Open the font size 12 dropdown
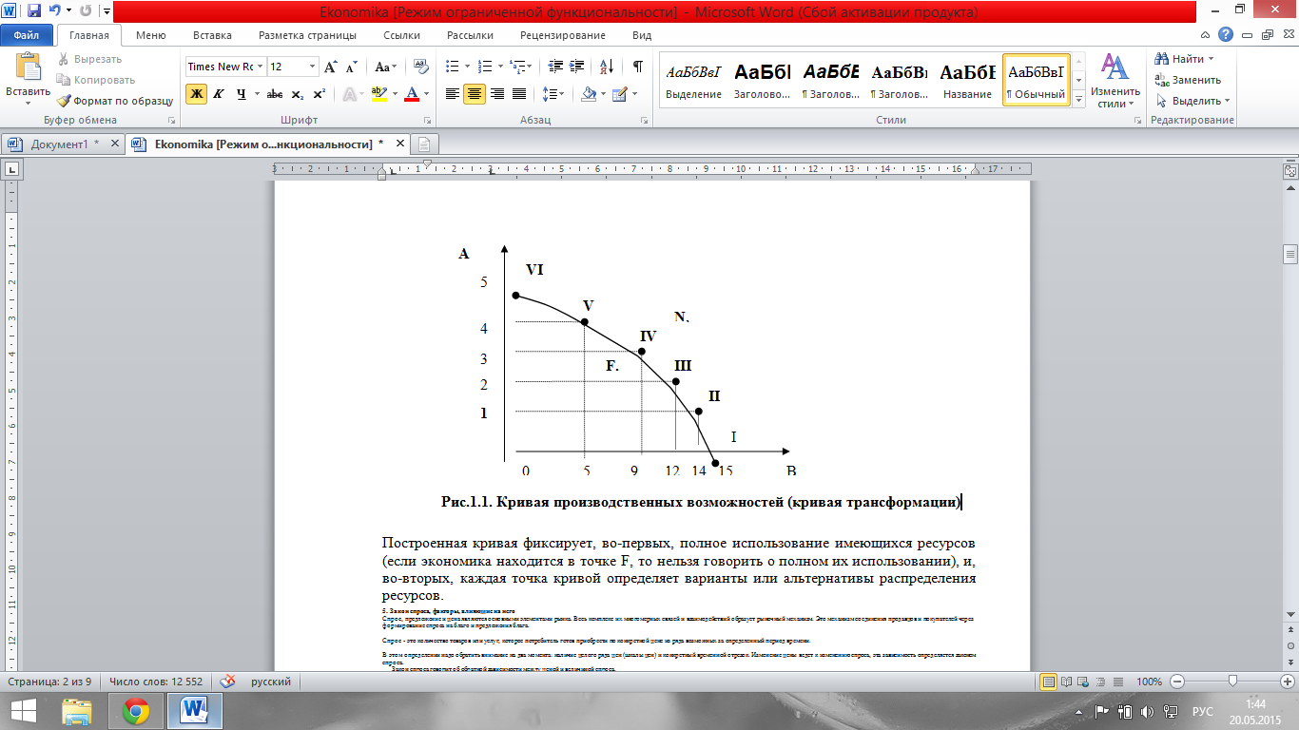 tap(312, 67)
